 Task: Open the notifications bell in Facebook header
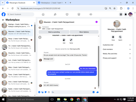126,14
